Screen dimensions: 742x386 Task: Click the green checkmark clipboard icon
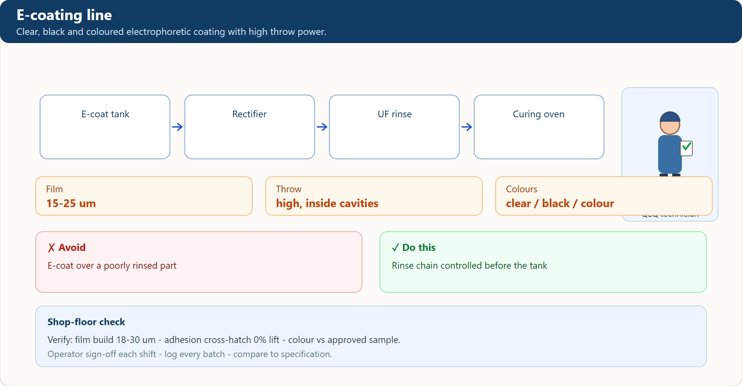click(x=687, y=148)
